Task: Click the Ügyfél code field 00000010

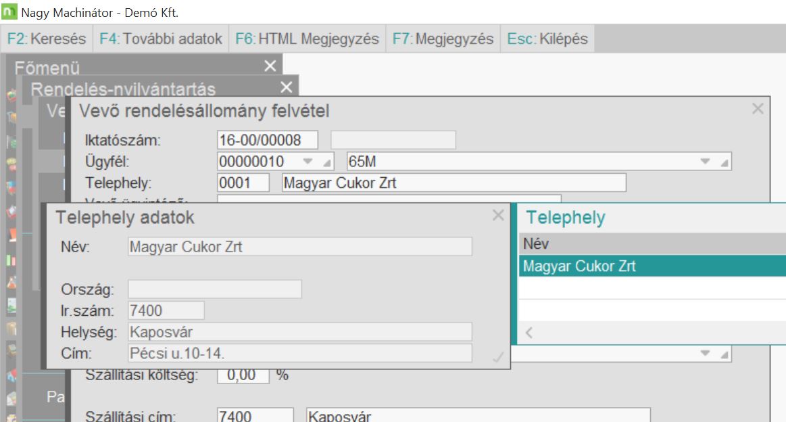Action: click(276, 162)
